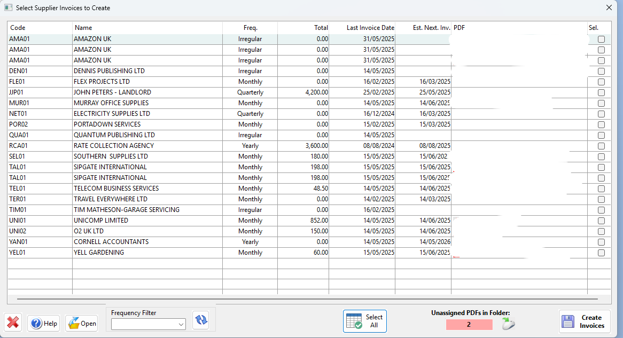
Task: Click the Open folder button
Action: coord(81,323)
